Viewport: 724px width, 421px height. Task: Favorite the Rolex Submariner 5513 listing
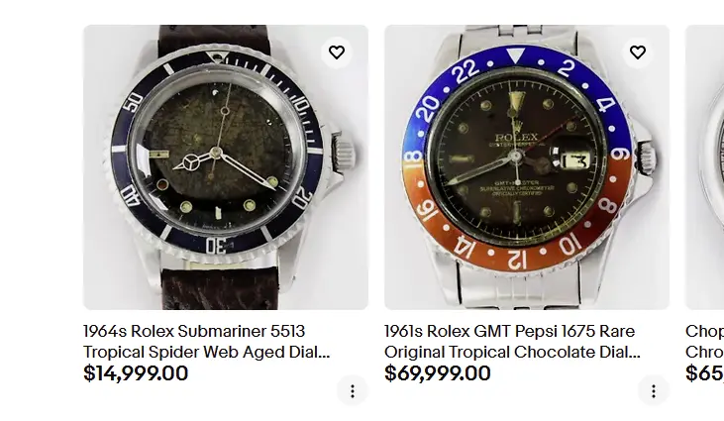point(337,53)
